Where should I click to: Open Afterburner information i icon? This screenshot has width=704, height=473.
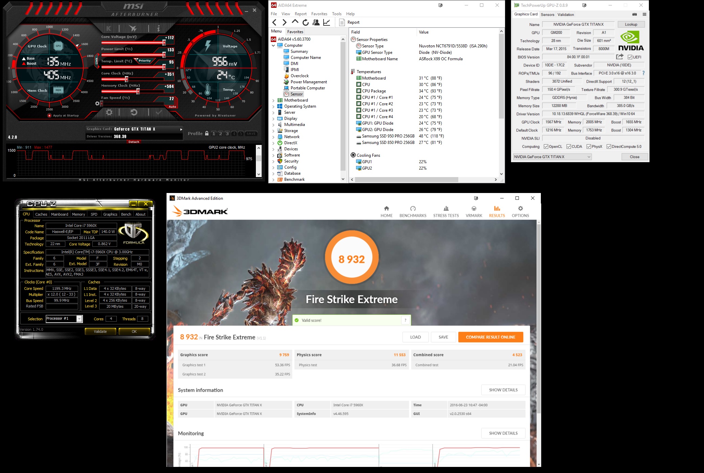158,28
